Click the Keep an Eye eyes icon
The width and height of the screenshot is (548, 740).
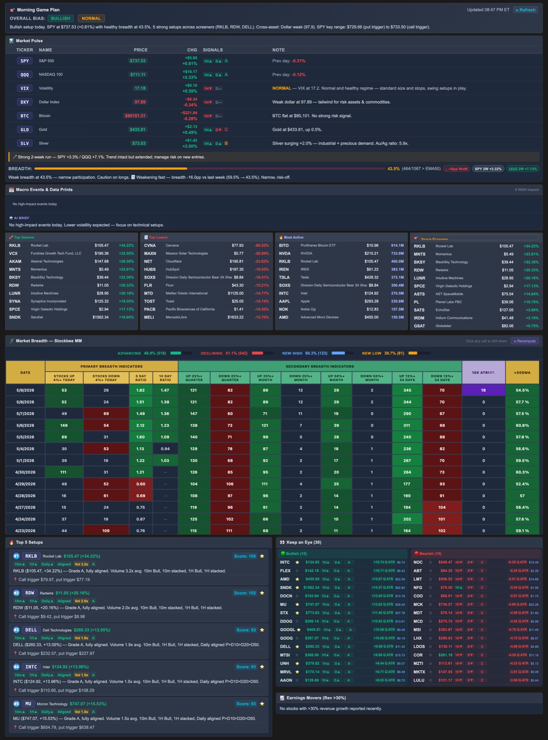282,542
